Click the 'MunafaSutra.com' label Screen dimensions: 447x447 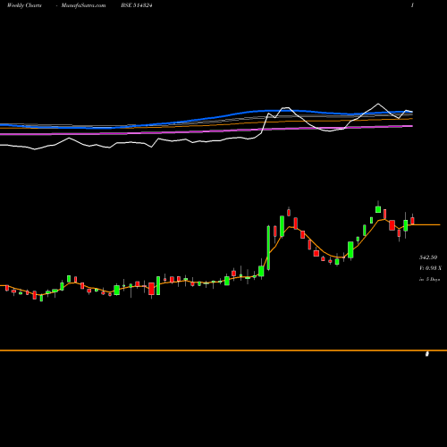pos(83,5)
